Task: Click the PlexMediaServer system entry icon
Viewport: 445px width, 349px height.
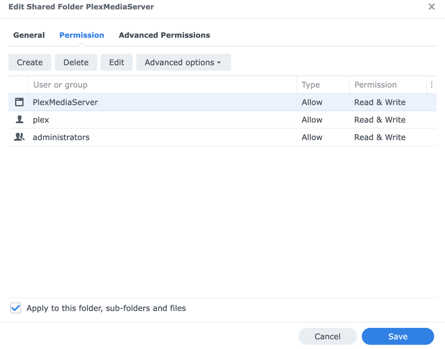Action: (19, 102)
